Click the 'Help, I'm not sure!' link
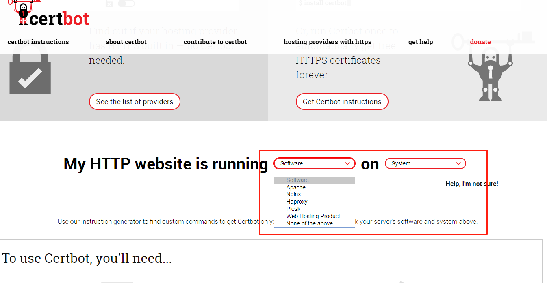Image resolution: width=547 pixels, height=283 pixels. pyautogui.click(x=472, y=184)
